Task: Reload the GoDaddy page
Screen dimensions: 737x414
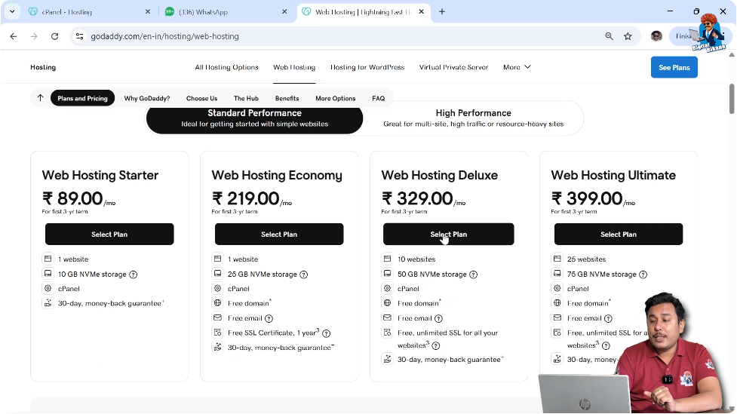Action: (54, 36)
